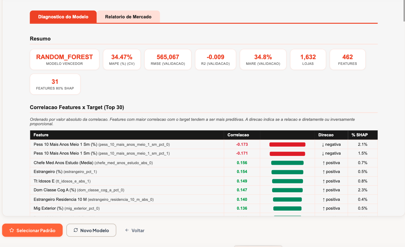Click the correlation value 0.147
The image size is (405, 247).
point(242,190)
